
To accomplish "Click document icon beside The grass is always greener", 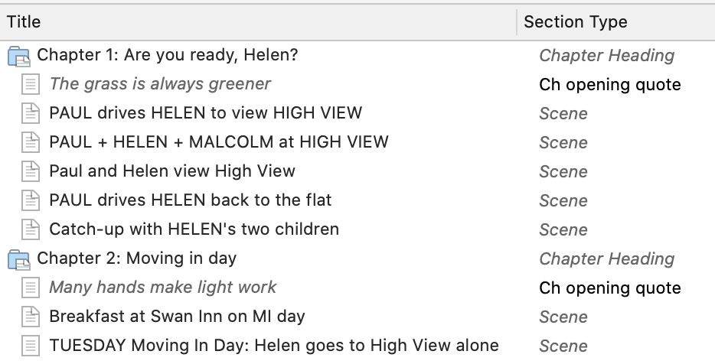I will [31, 85].
